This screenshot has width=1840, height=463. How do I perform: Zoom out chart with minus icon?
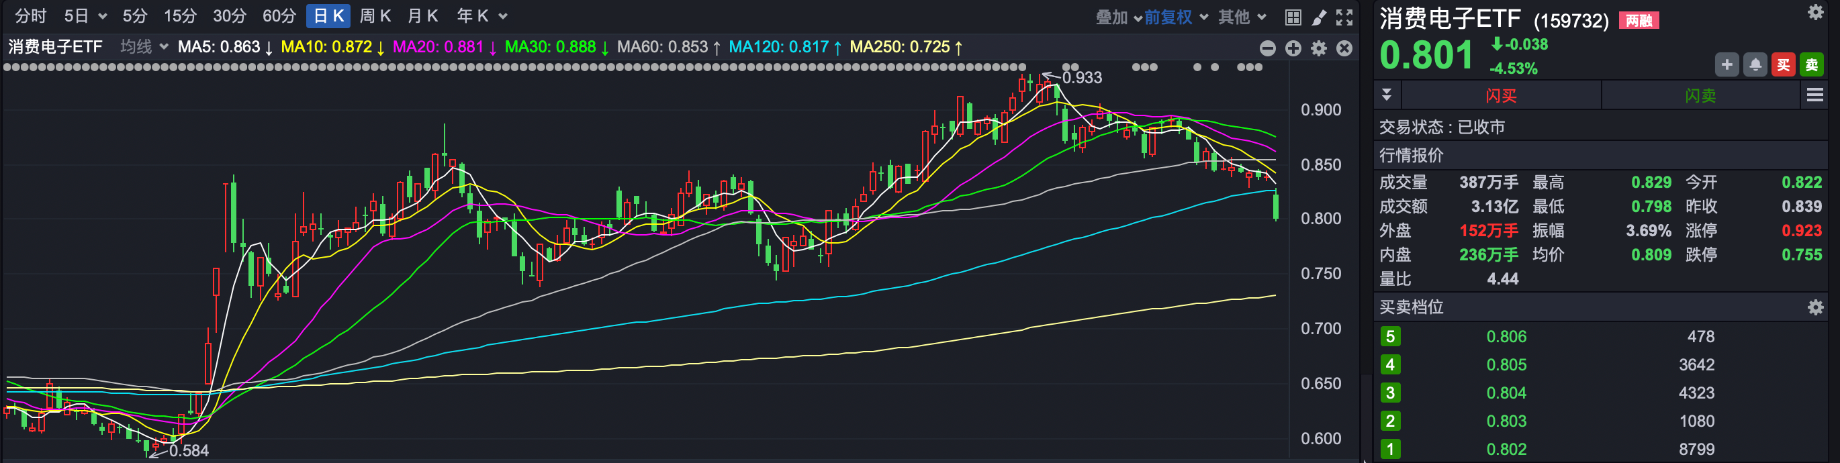pyautogui.click(x=1268, y=48)
